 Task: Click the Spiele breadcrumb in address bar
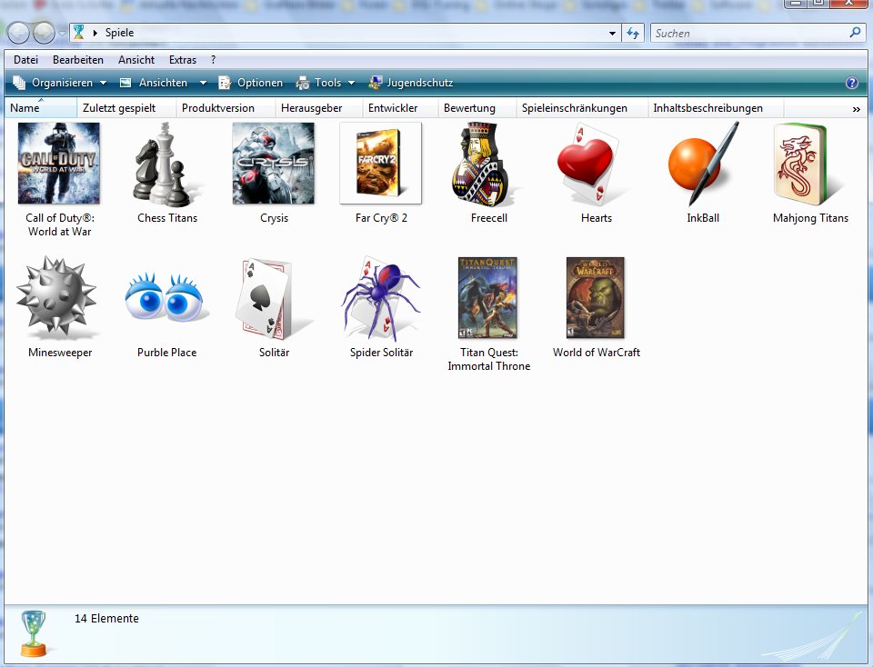pyautogui.click(x=120, y=33)
